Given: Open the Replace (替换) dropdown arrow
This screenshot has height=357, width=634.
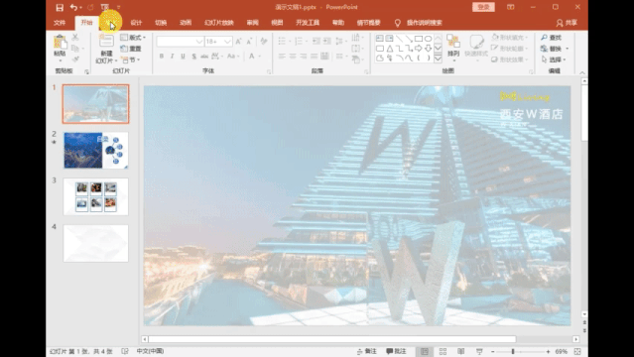Looking at the screenshot, I should 568,49.
